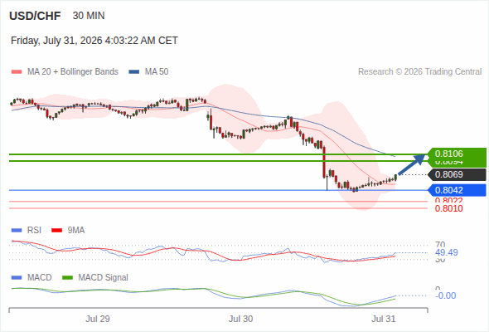The width and height of the screenshot is (489, 332).
Task: Click the Trading Central research copyright text
Action: point(419,72)
